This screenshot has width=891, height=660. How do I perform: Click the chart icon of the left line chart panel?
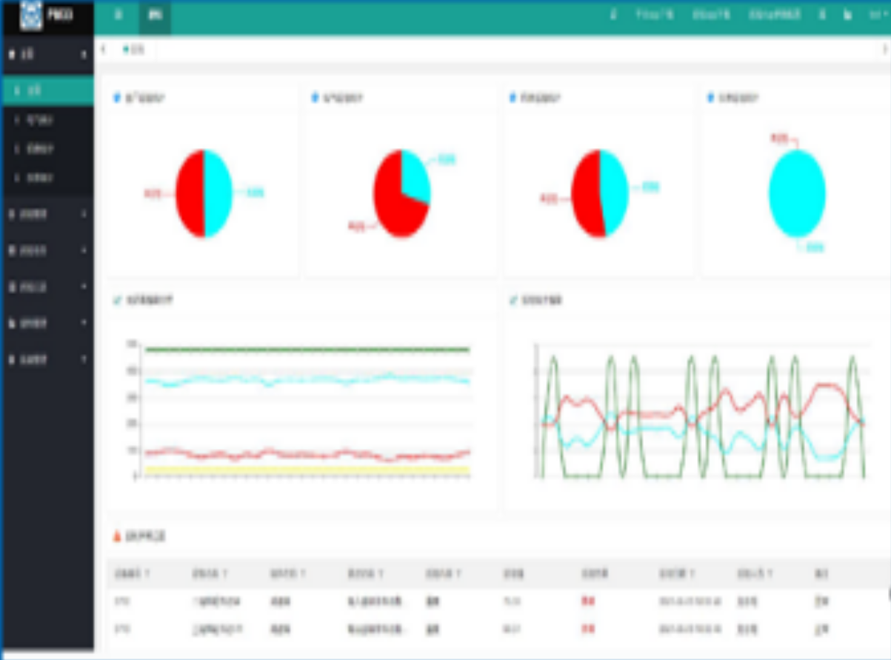(117, 300)
